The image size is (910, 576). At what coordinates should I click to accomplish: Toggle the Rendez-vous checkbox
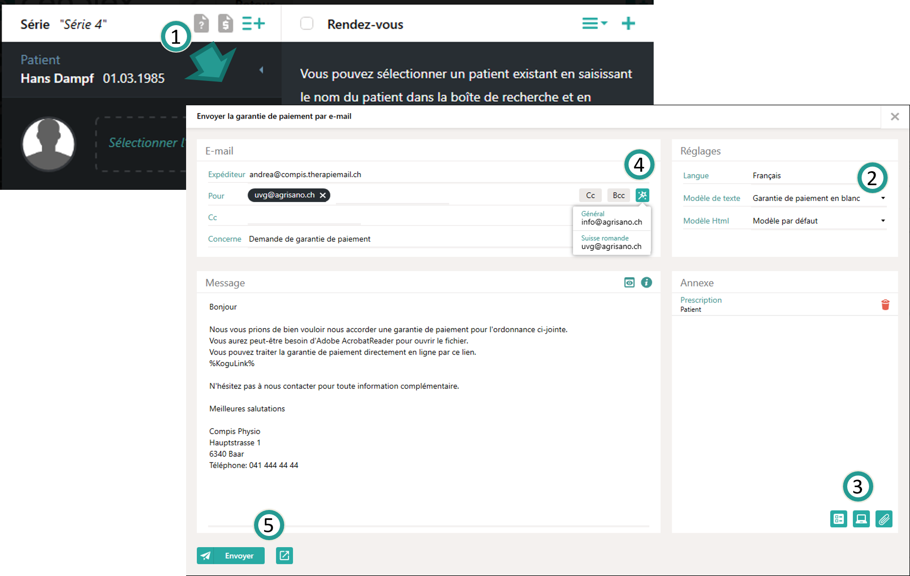307,24
